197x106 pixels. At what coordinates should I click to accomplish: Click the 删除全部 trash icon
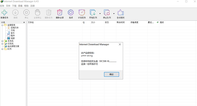[x=60, y=12]
